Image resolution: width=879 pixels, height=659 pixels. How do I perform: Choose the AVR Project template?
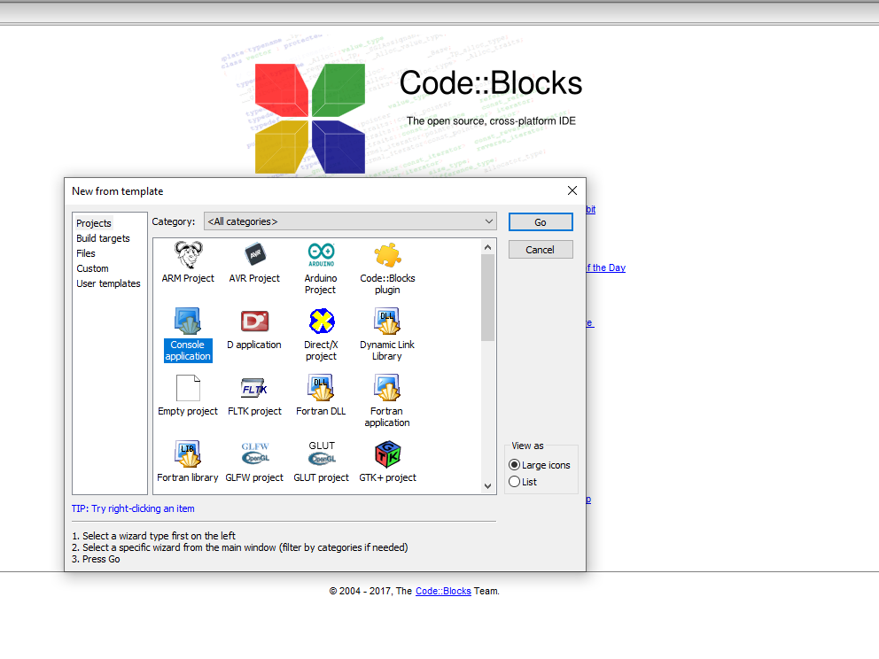tap(254, 261)
